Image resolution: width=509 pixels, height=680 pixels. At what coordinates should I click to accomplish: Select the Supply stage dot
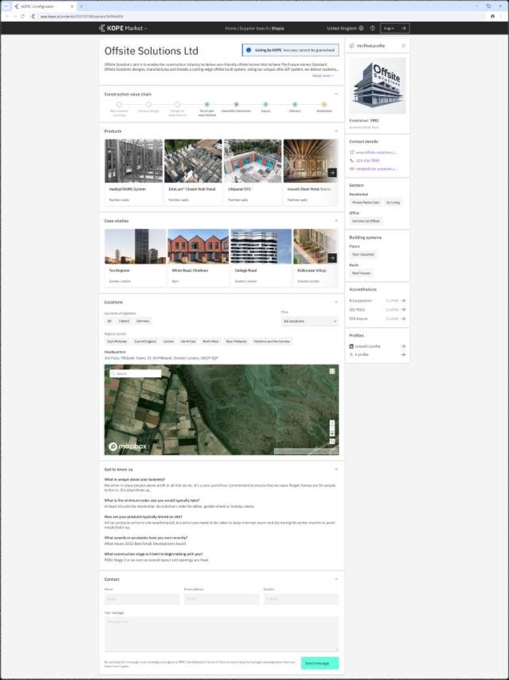[265, 104]
